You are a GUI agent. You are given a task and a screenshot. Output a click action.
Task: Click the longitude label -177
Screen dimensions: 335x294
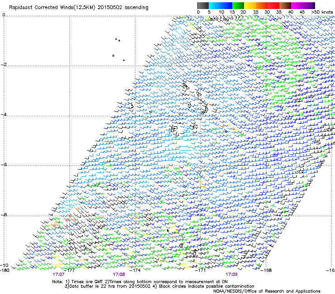coord(70,270)
